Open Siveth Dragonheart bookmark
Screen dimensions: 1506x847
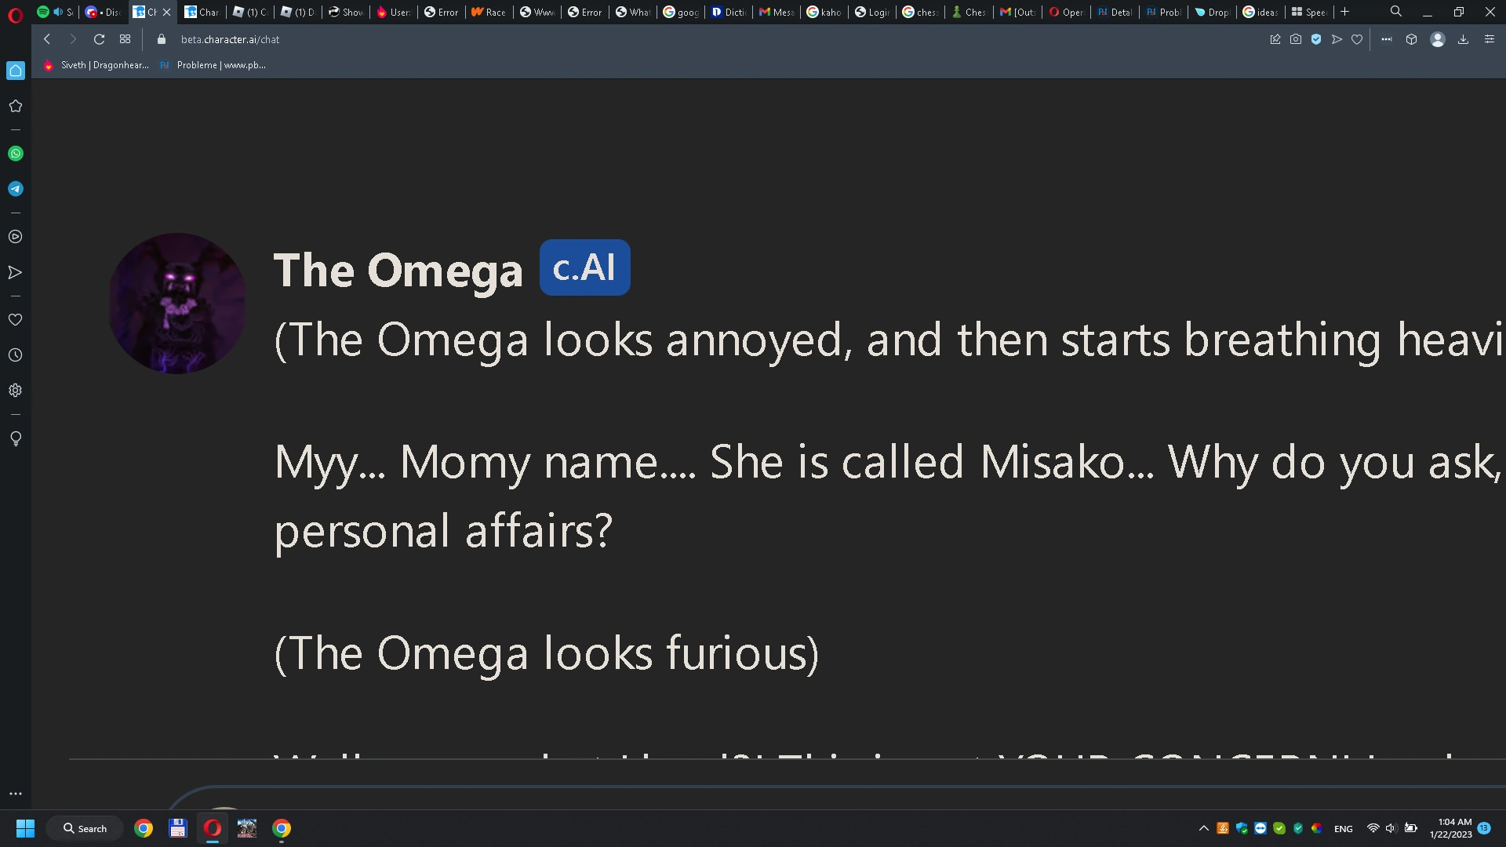pos(97,65)
